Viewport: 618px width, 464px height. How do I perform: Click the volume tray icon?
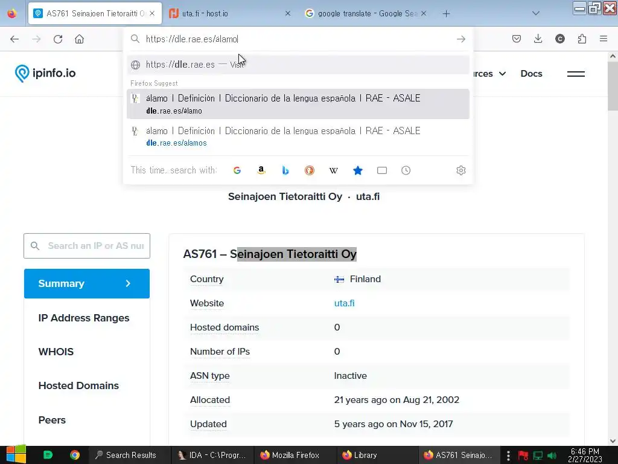coord(552,456)
